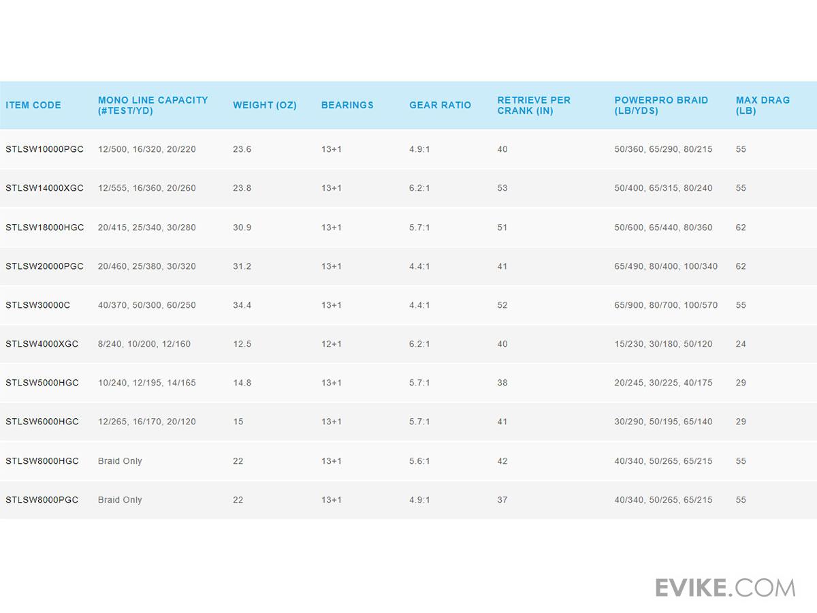Click item code STLSW14000XGC
The width and height of the screenshot is (817, 613).
point(45,188)
